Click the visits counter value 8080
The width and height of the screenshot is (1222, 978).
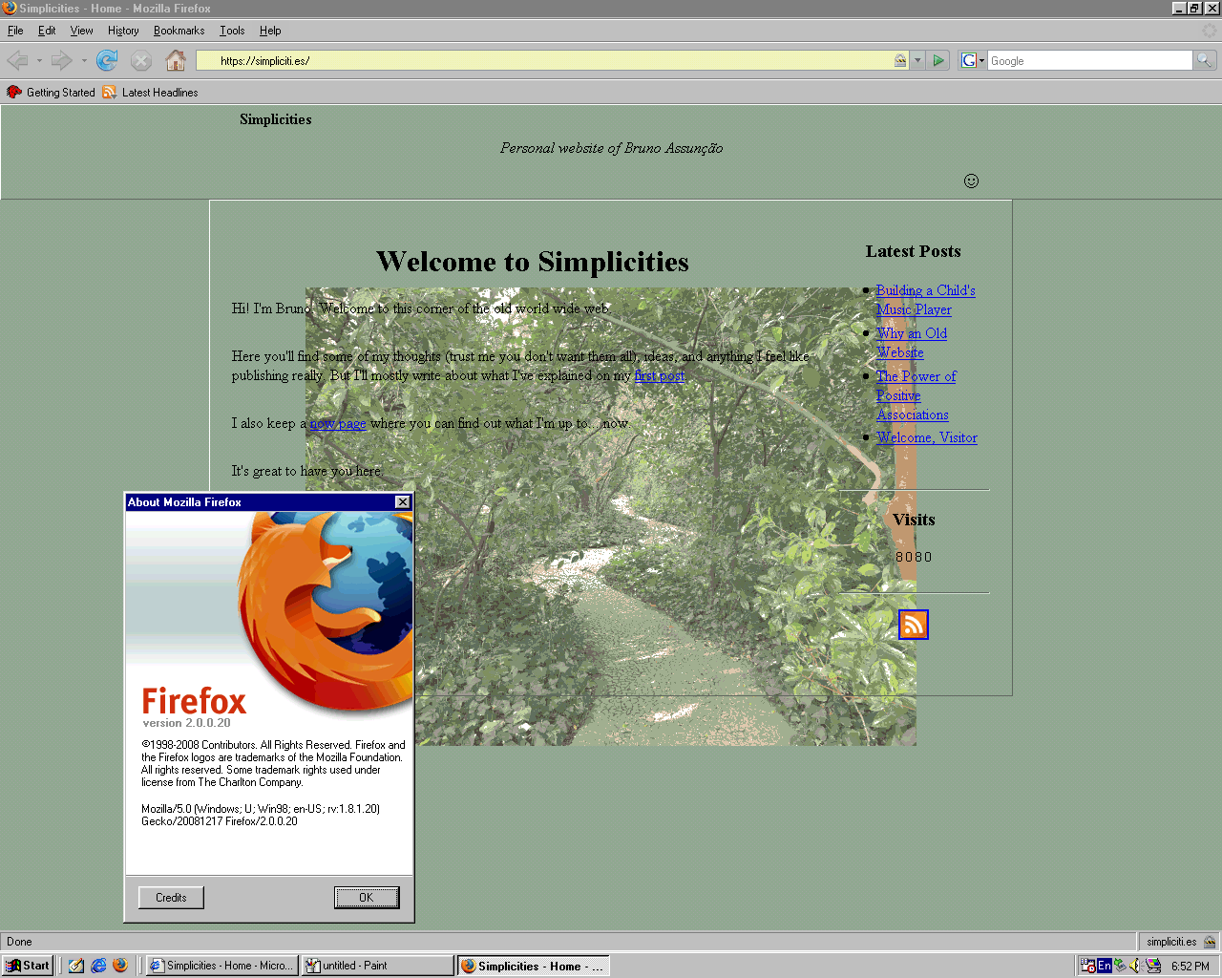(914, 557)
